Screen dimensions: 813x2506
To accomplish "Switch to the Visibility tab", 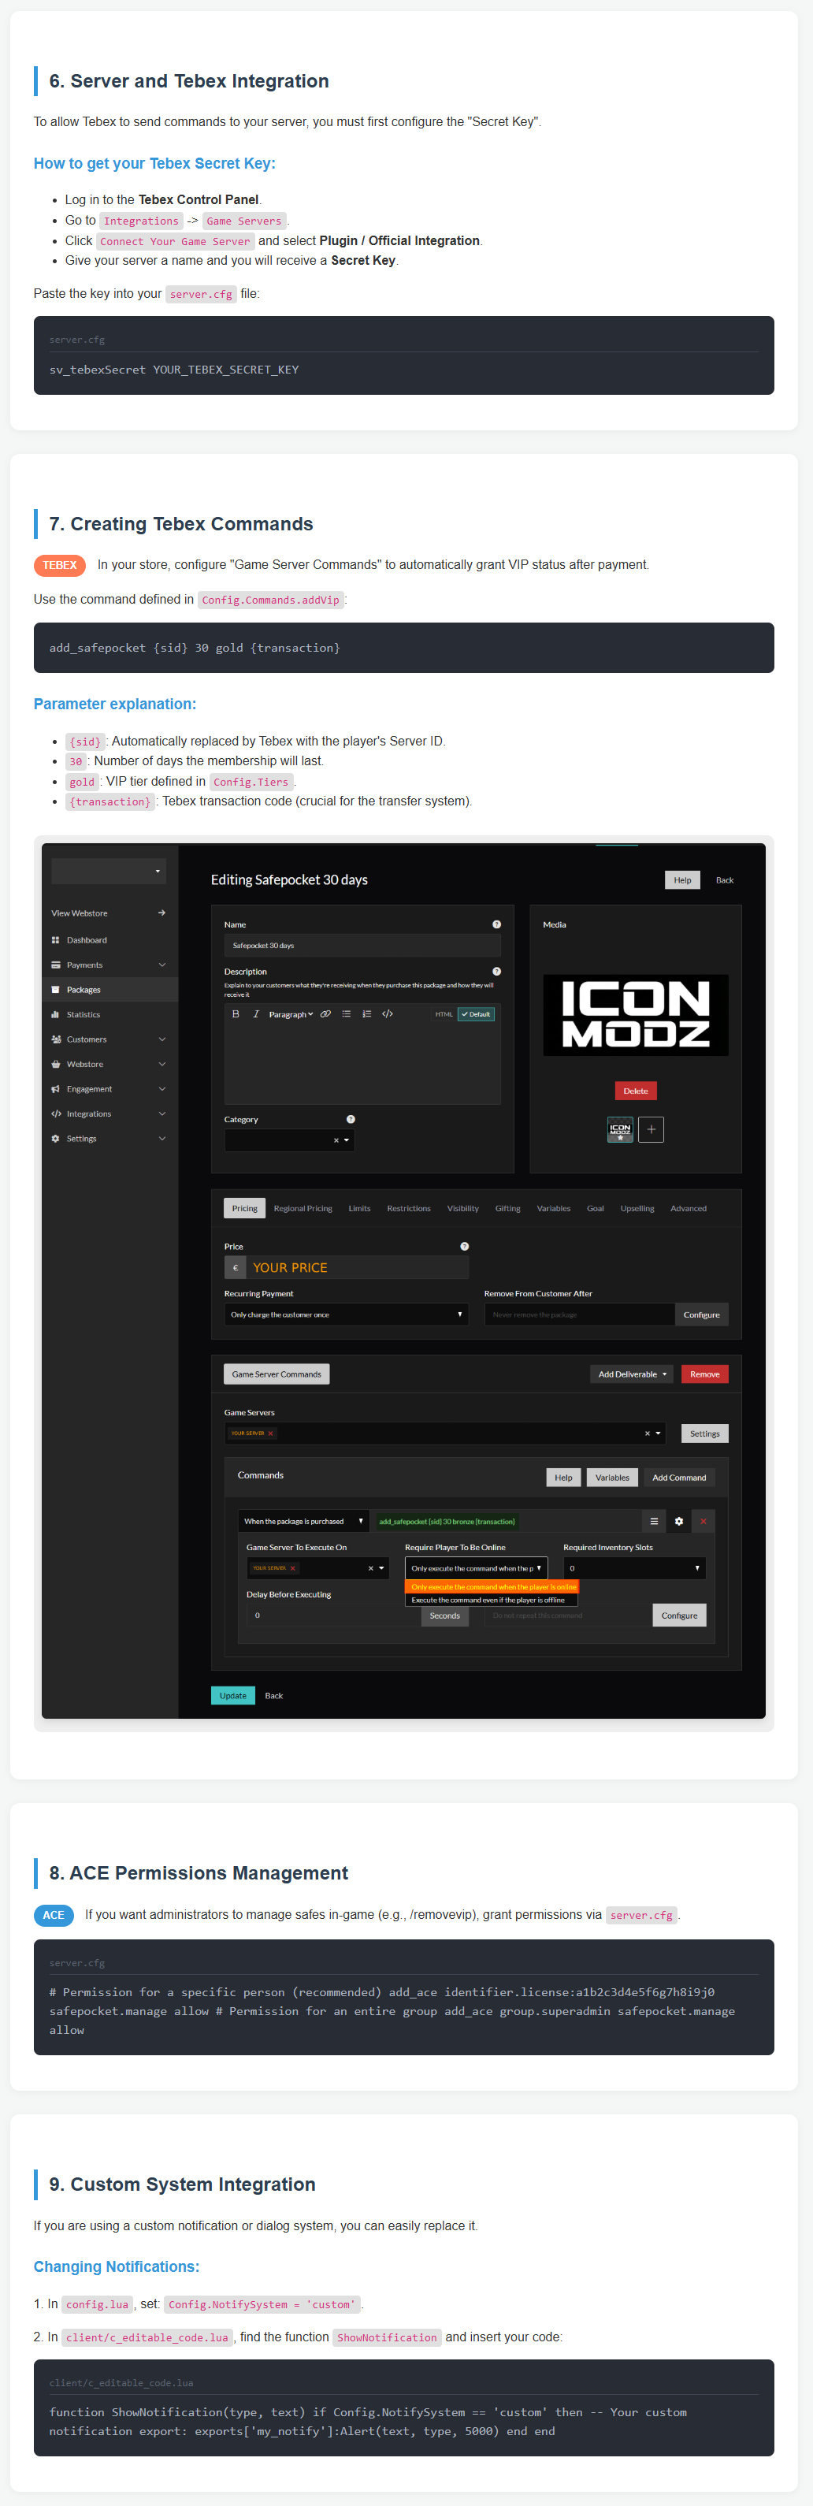I will [x=463, y=1208].
